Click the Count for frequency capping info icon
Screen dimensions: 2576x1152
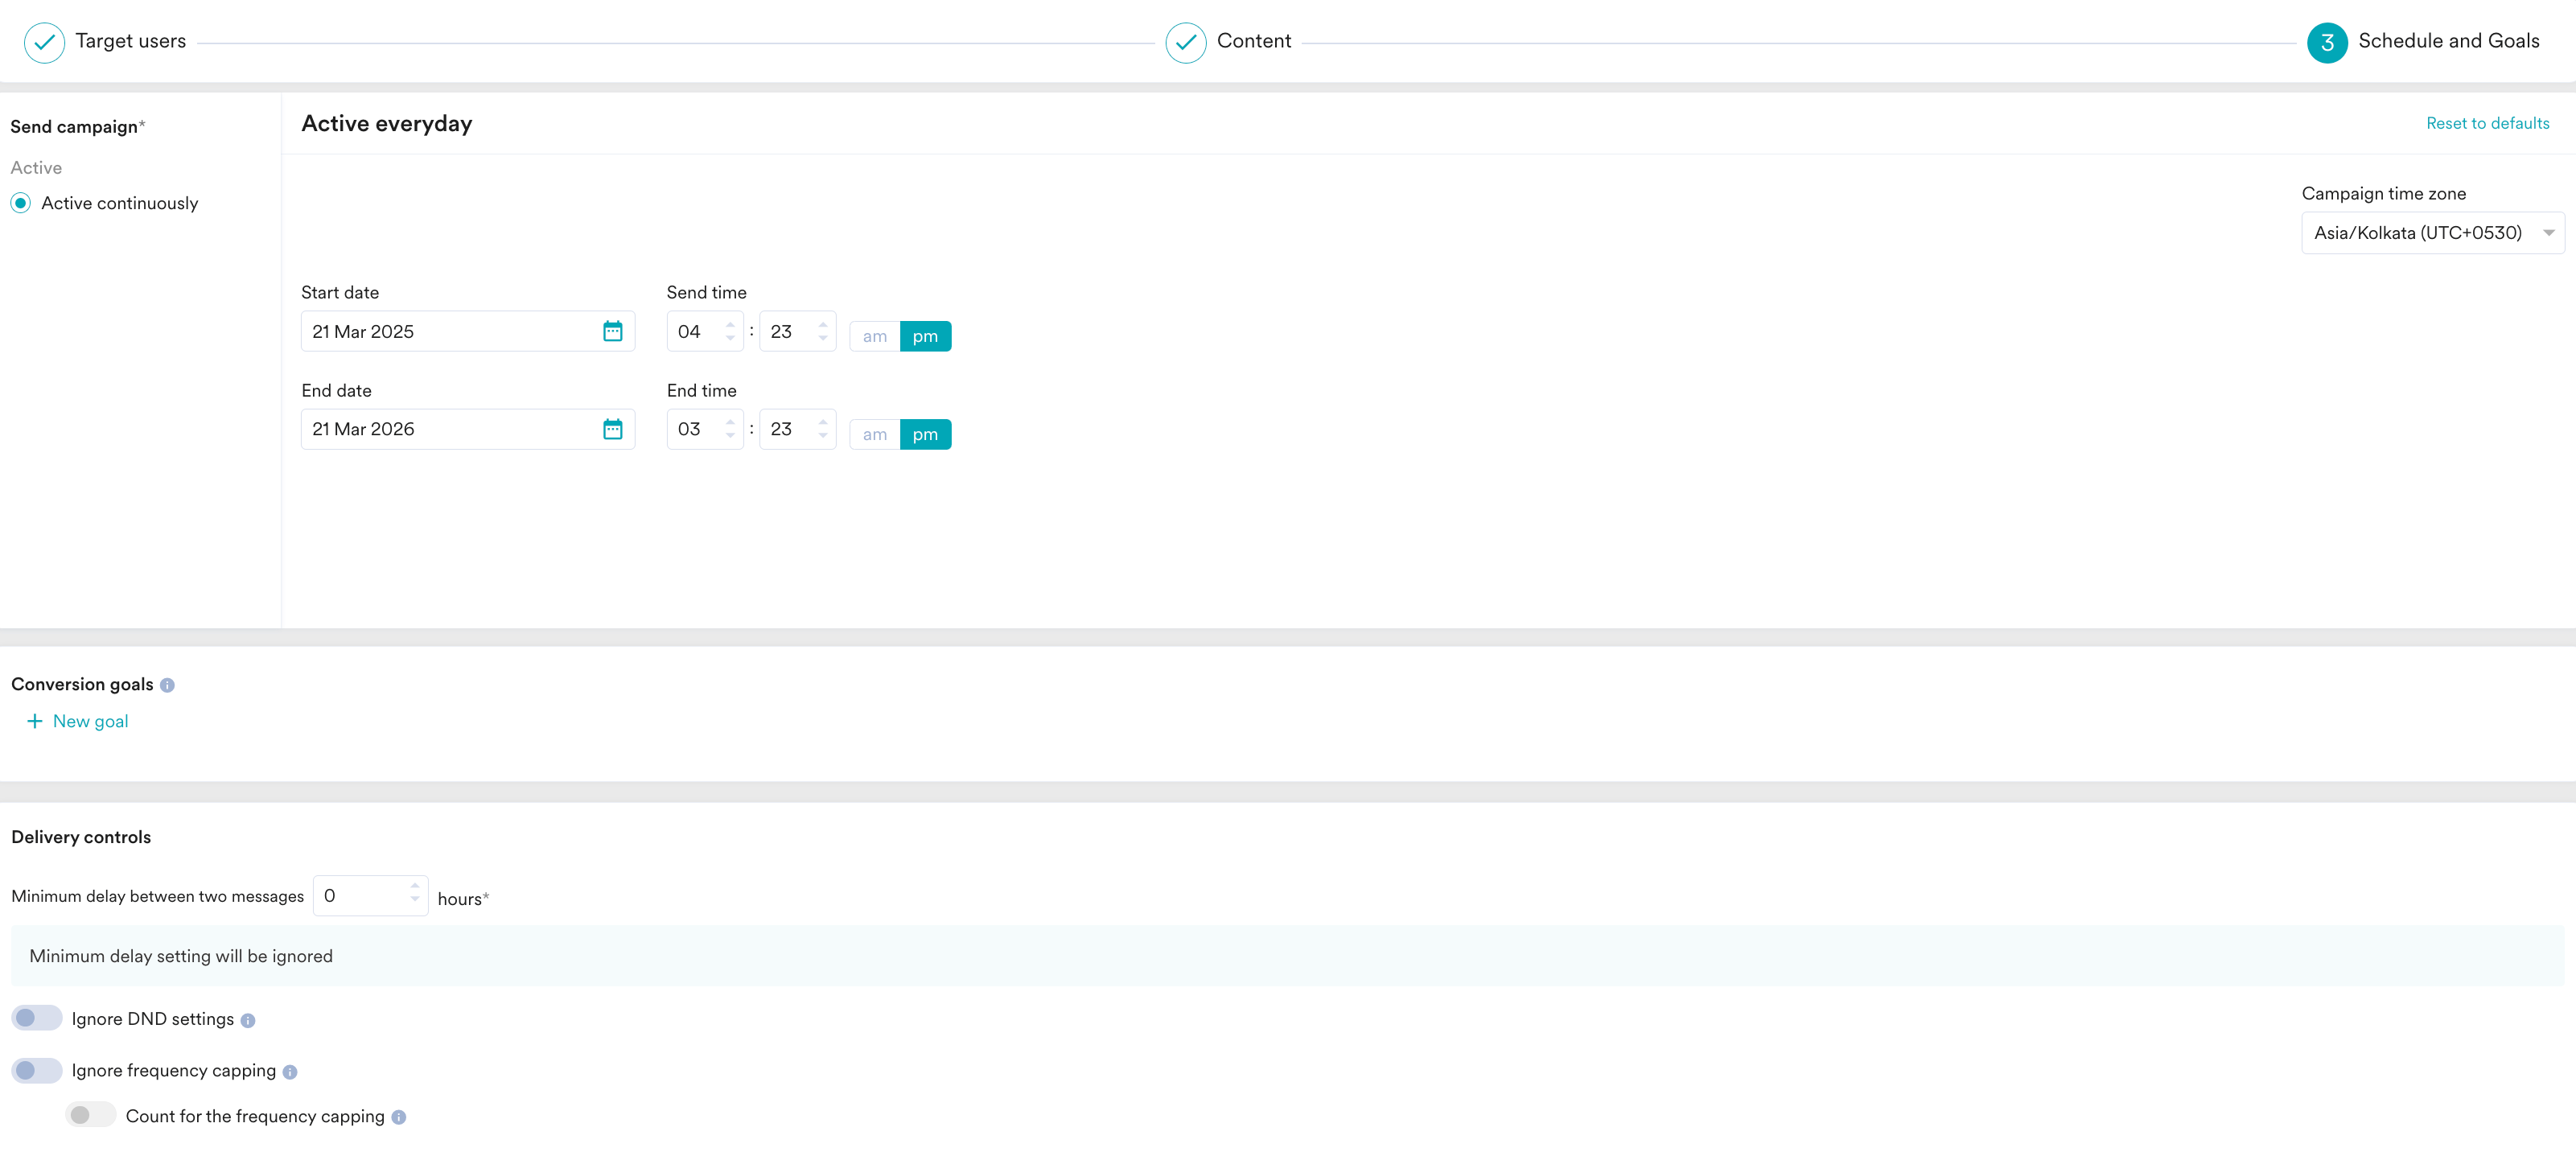[x=399, y=1117]
